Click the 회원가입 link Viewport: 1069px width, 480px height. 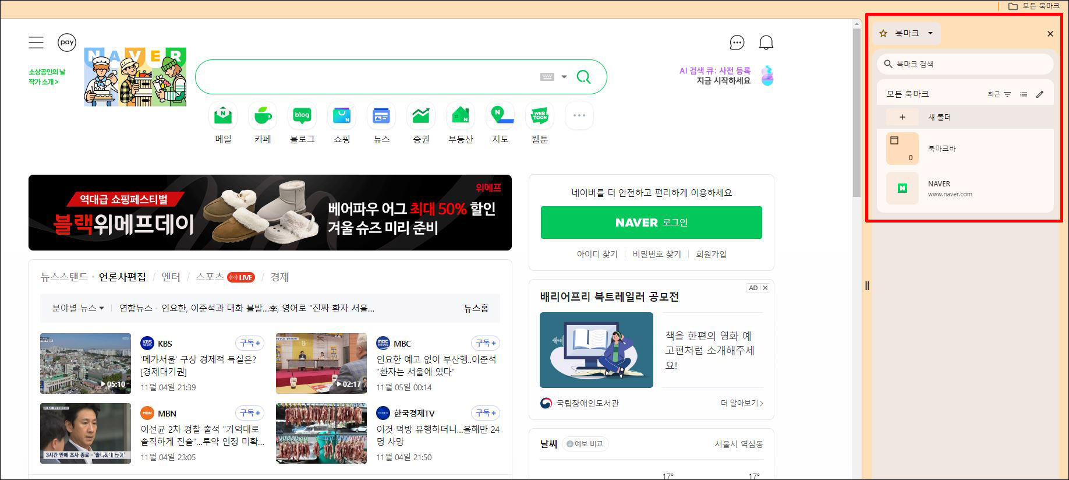[711, 254]
